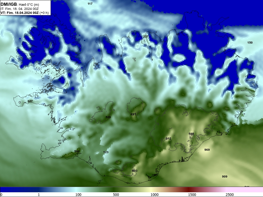
Task: Click the map value label 123
Action: 106,152
